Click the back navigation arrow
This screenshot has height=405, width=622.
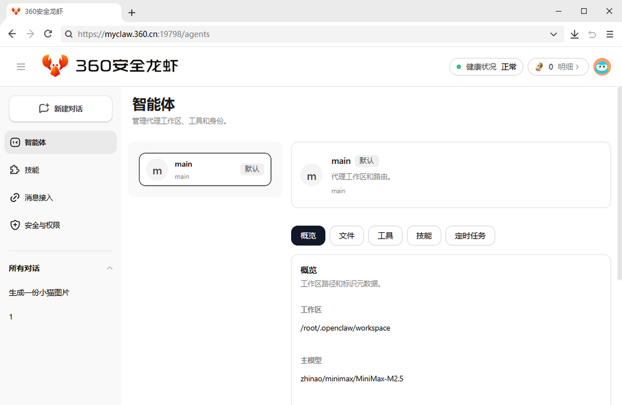(x=12, y=34)
